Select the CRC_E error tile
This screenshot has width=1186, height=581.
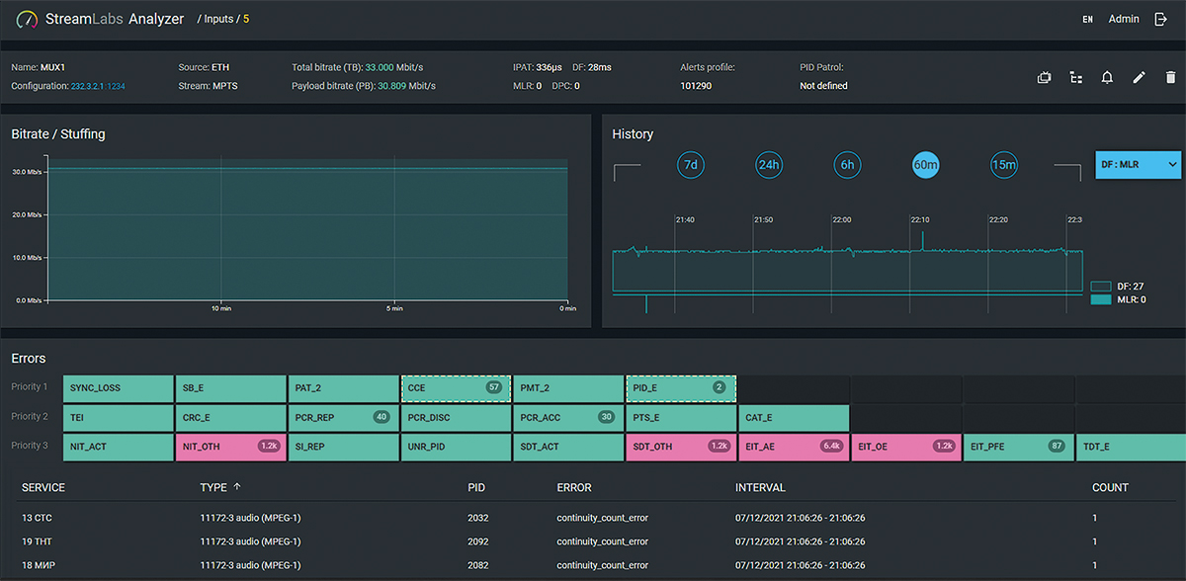(230, 418)
